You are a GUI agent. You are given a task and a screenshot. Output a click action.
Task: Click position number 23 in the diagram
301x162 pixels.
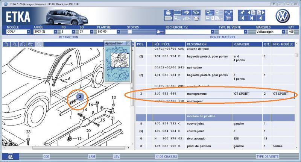28,132
